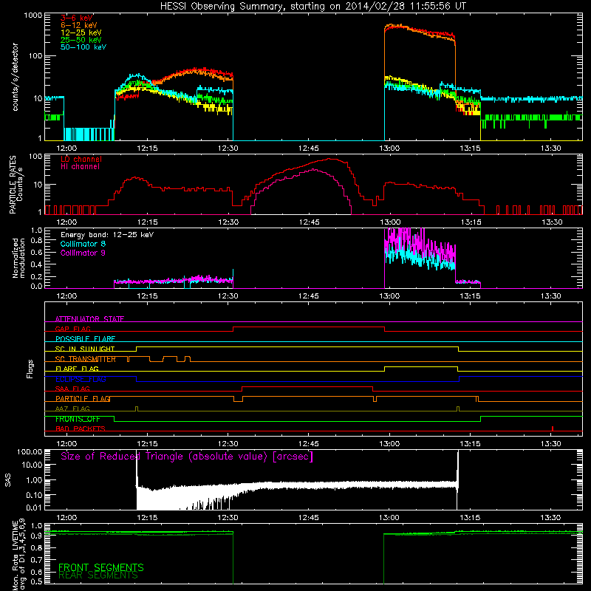
Task: Click '12:45' time tick under counts plot
Action: point(308,148)
